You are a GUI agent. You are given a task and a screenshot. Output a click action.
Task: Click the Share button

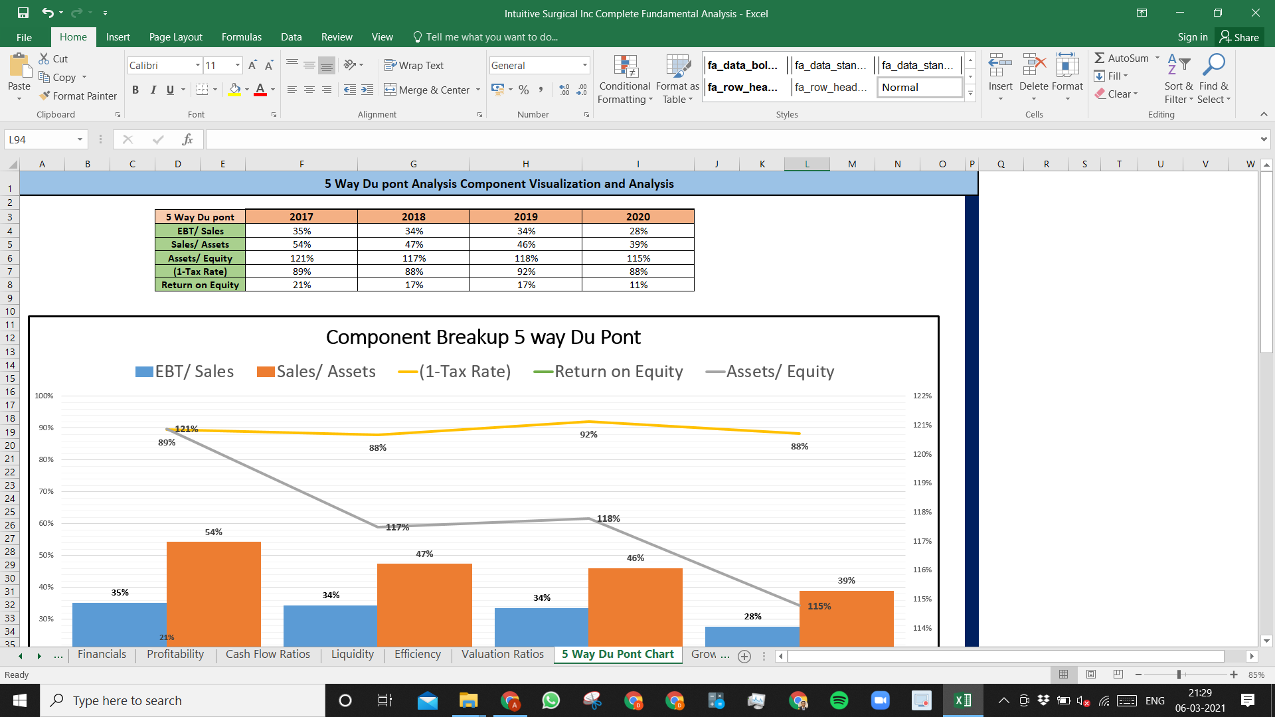pyautogui.click(x=1239, y=37)
